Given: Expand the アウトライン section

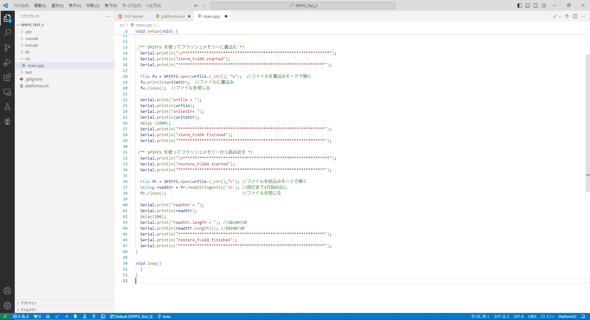Looking at the screenshot, I should (x=28, y=303).
